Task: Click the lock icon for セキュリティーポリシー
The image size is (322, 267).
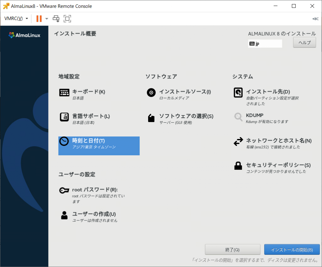Action: click(238, 166)
